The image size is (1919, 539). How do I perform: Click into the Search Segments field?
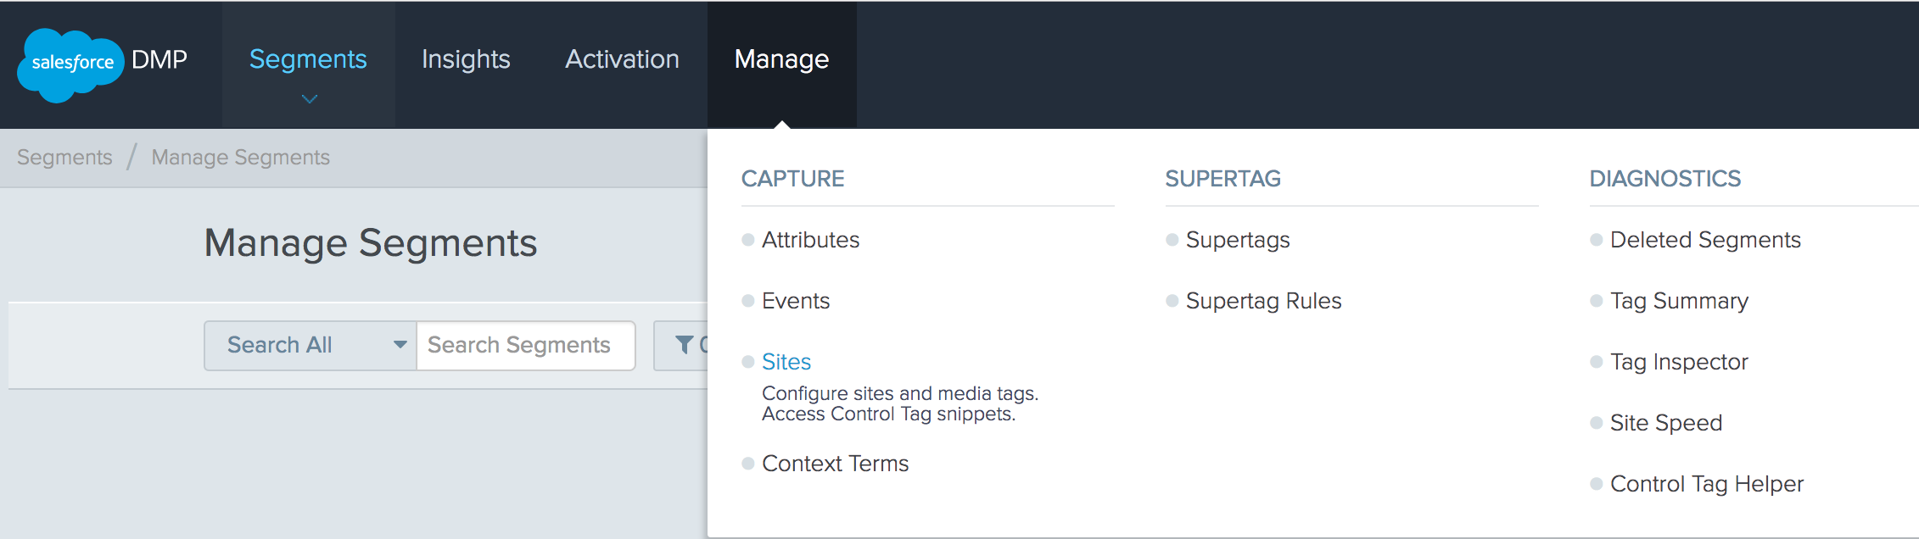click(x=525, y=345)
